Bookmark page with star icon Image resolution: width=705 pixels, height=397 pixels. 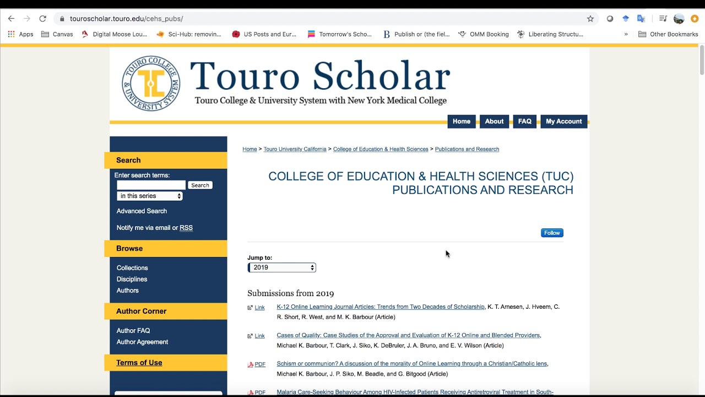pyautogui.click(x=590, y=18)
